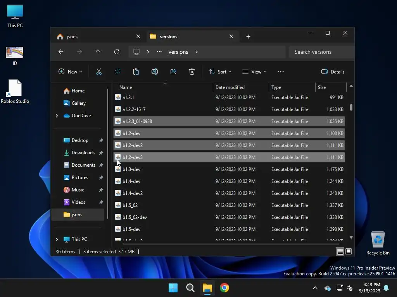Open This PC desktop icon
This screenshot has width=397, height=297.
(15, 16)
